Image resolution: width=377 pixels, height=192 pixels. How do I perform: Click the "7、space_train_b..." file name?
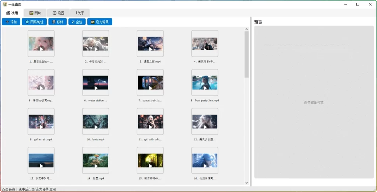(150, 101)
